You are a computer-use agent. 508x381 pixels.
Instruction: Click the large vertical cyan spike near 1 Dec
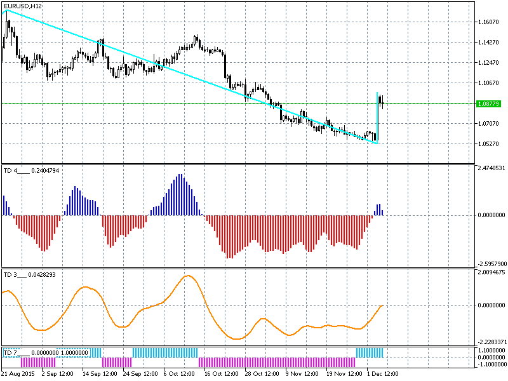coord(378,121)
